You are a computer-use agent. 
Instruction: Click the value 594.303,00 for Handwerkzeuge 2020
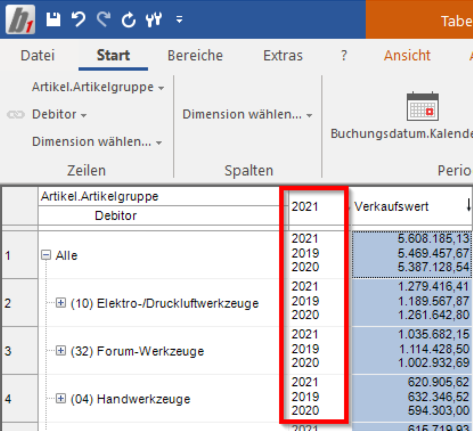click(438, 410)
